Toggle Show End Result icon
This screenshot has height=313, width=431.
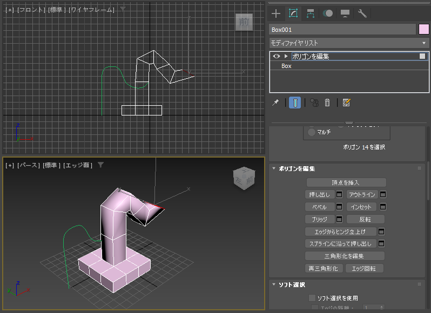[x=295, y=103]
